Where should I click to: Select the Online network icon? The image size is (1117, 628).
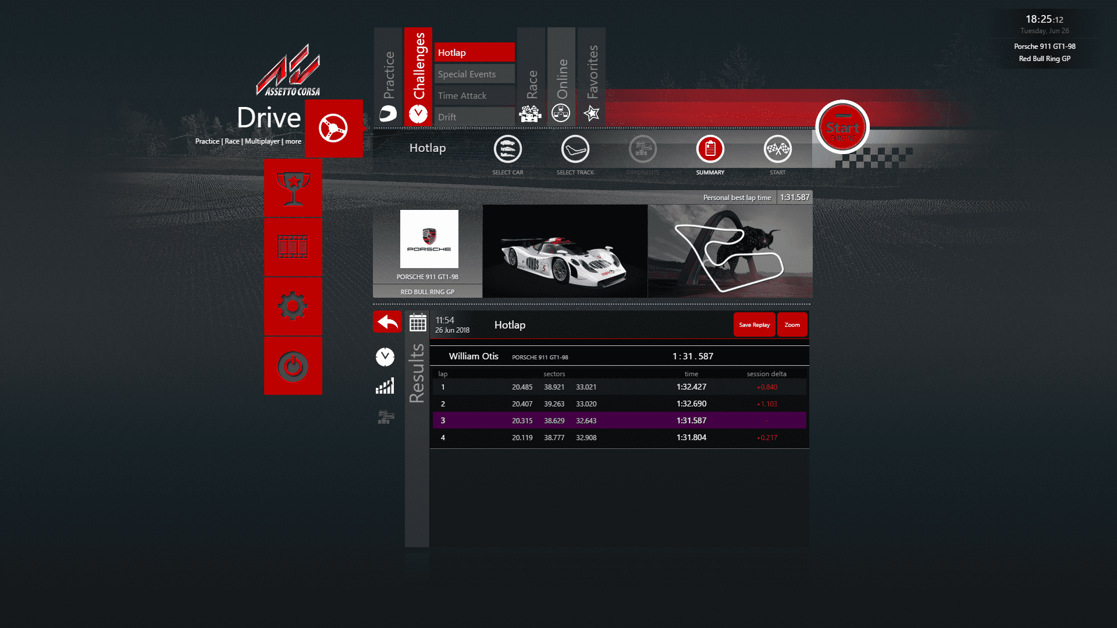coord(561,113)
